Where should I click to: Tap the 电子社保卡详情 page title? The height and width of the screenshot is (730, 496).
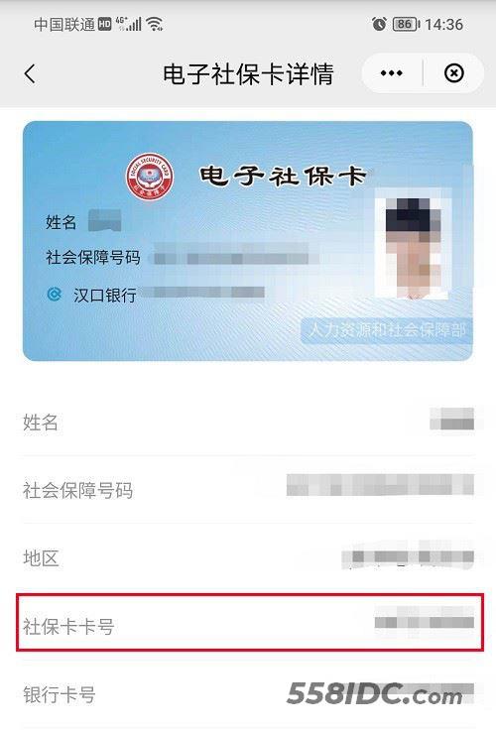tap(248, 74)
